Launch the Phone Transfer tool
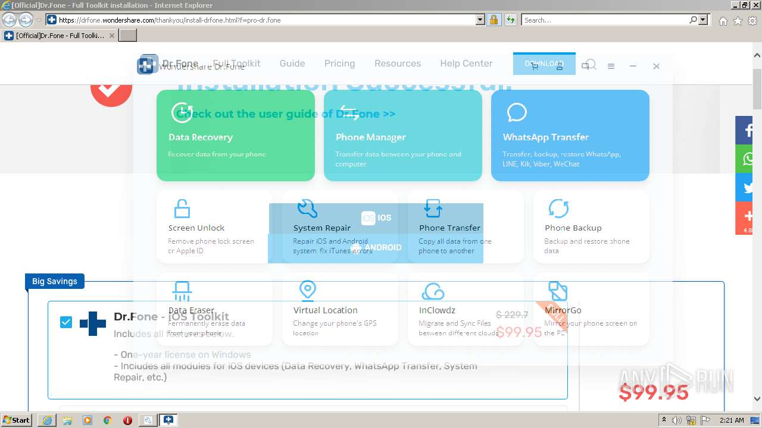This screenshot has height=428, width=762. click(x=466, y=227)
